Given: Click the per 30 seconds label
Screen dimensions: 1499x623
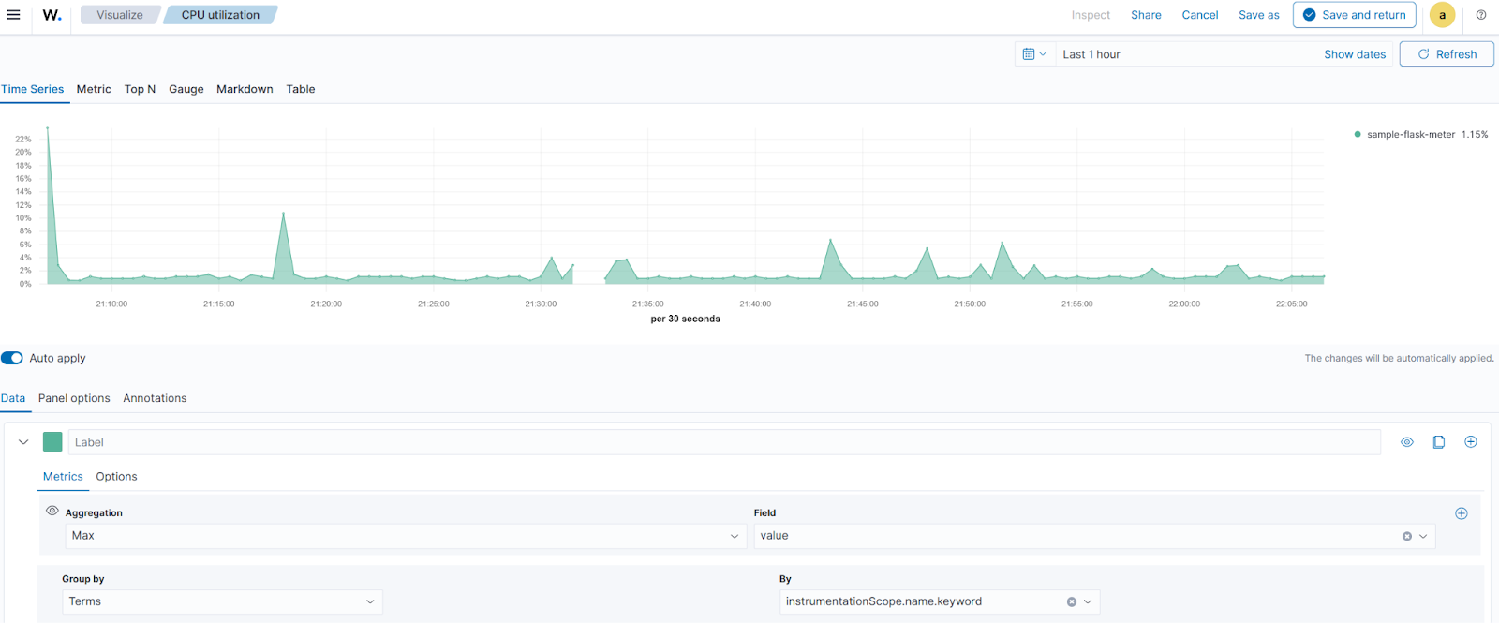Looking at the screenshot, I should pos(686,319).
